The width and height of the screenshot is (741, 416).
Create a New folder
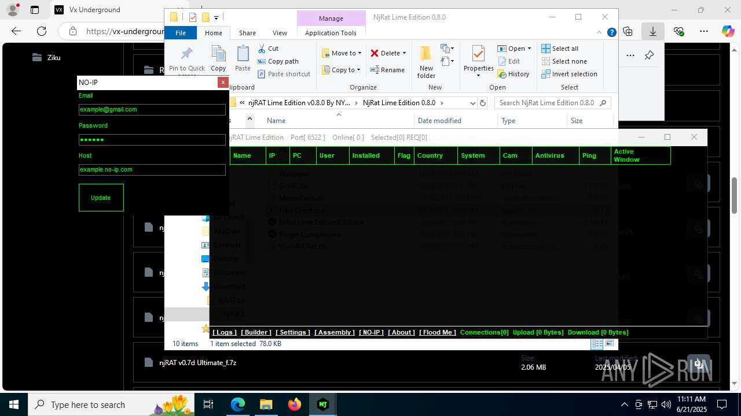tap(426, 62)
